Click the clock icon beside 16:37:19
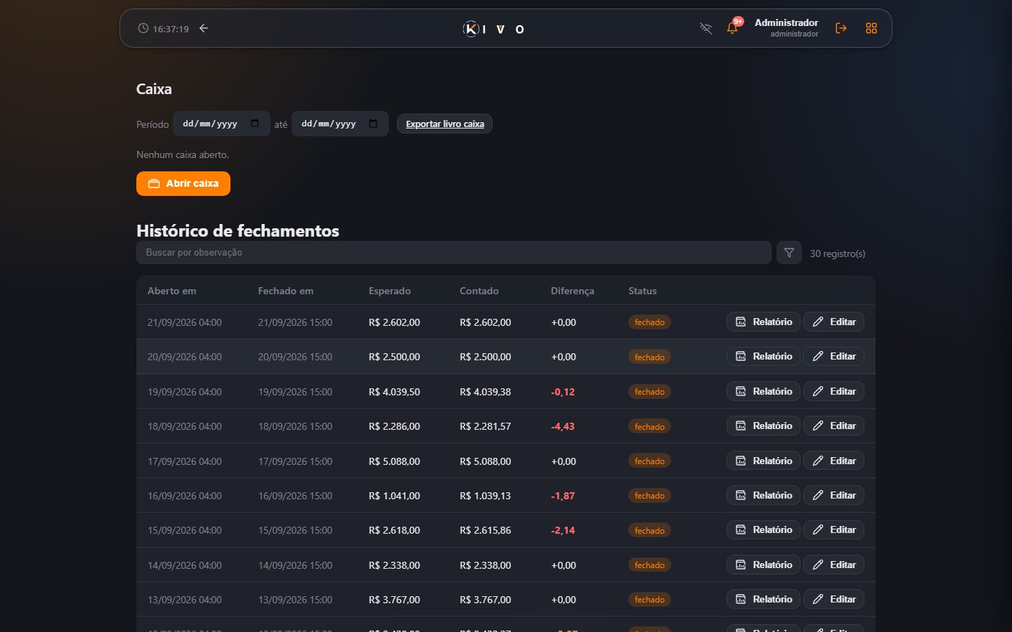The image size is (1012, 632). point(143,28)
